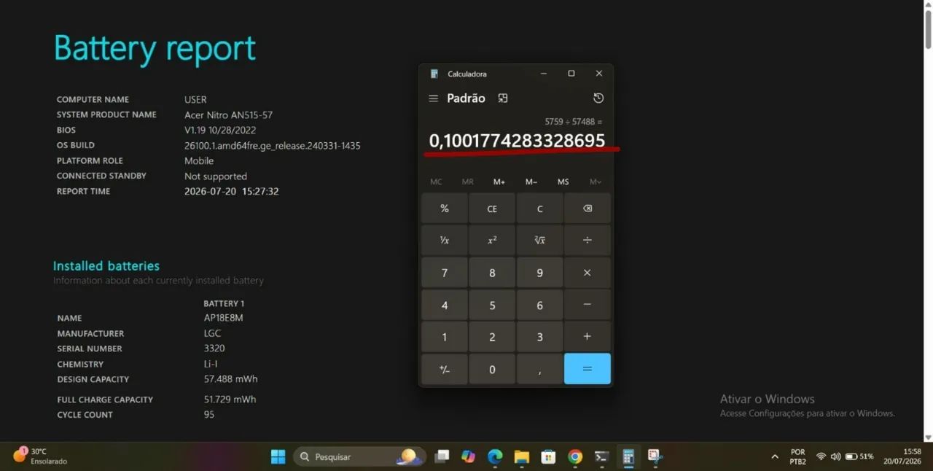Screen dimensions: 933x471
Task: Click the MS memory store button
Action: point(563,182)
